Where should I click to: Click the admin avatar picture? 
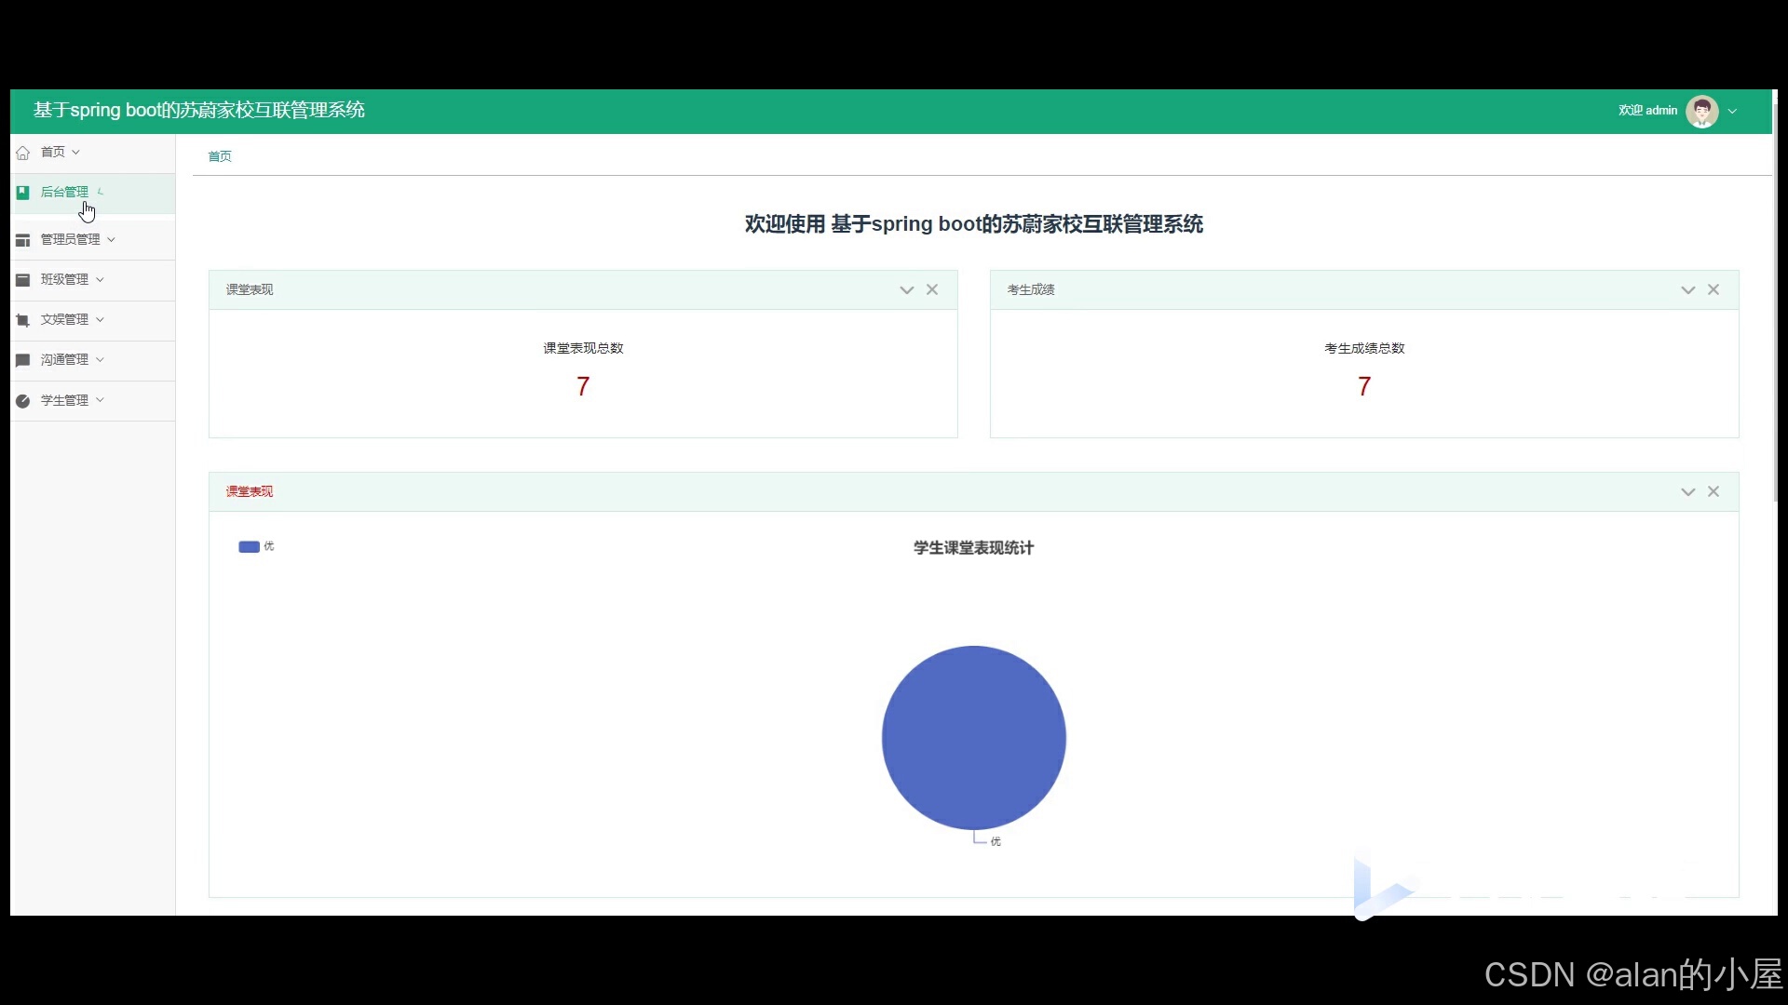pyautogui.click(x=1701, y=111)
